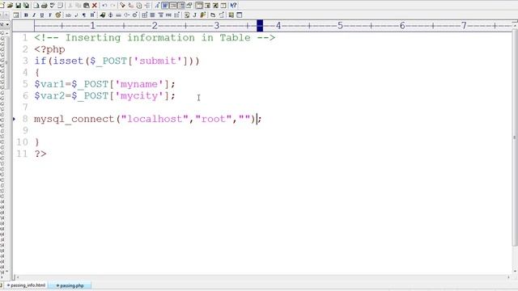Apply Italic with the I icon
The image size is (518, 291).
(x=34, y=15)
